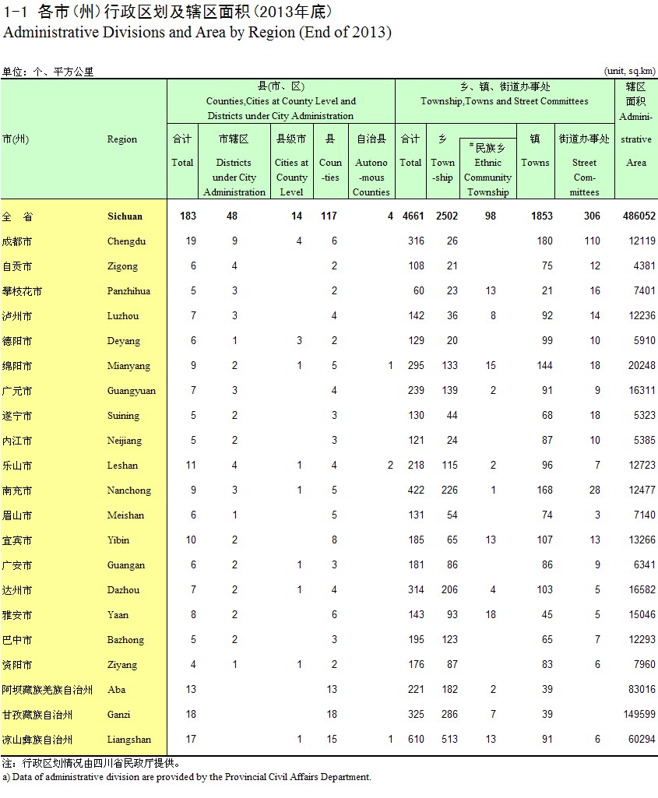The width and height of the screenshot is (658, 798).
Task: Click 凉山彝族自治州 row label
Action: click(37, 740)
